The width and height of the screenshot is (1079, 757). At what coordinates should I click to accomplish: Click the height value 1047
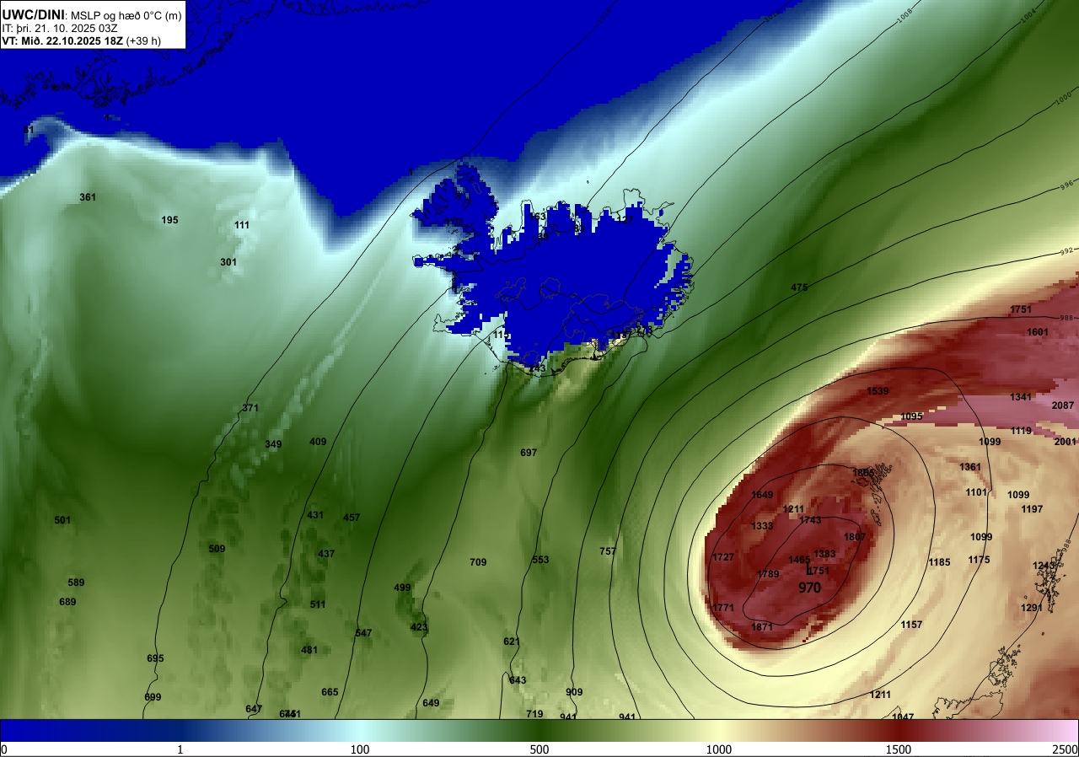coord(903,717)
